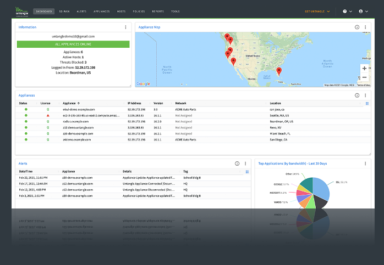Open the Tools navigation item
Image resolution: width=384 pixels, height=265 pixels.
(175, 12)
